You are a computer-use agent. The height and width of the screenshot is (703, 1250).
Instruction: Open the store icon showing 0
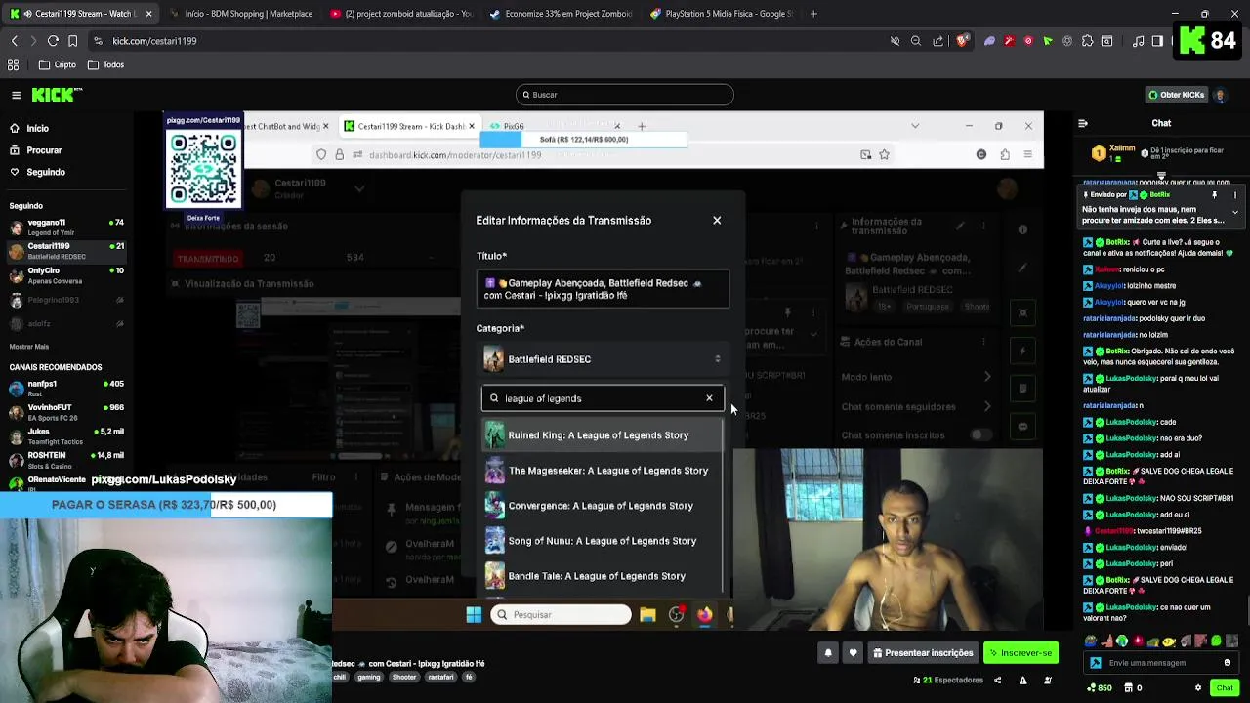point(1133,688)
